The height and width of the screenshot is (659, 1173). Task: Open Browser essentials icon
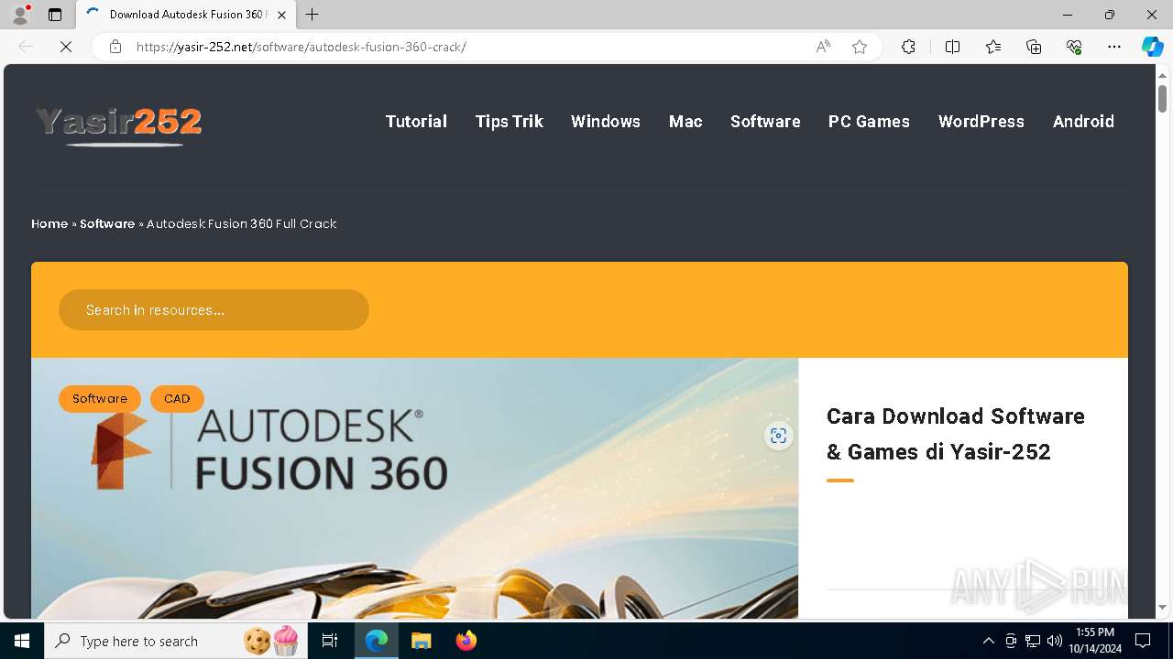1074,47
